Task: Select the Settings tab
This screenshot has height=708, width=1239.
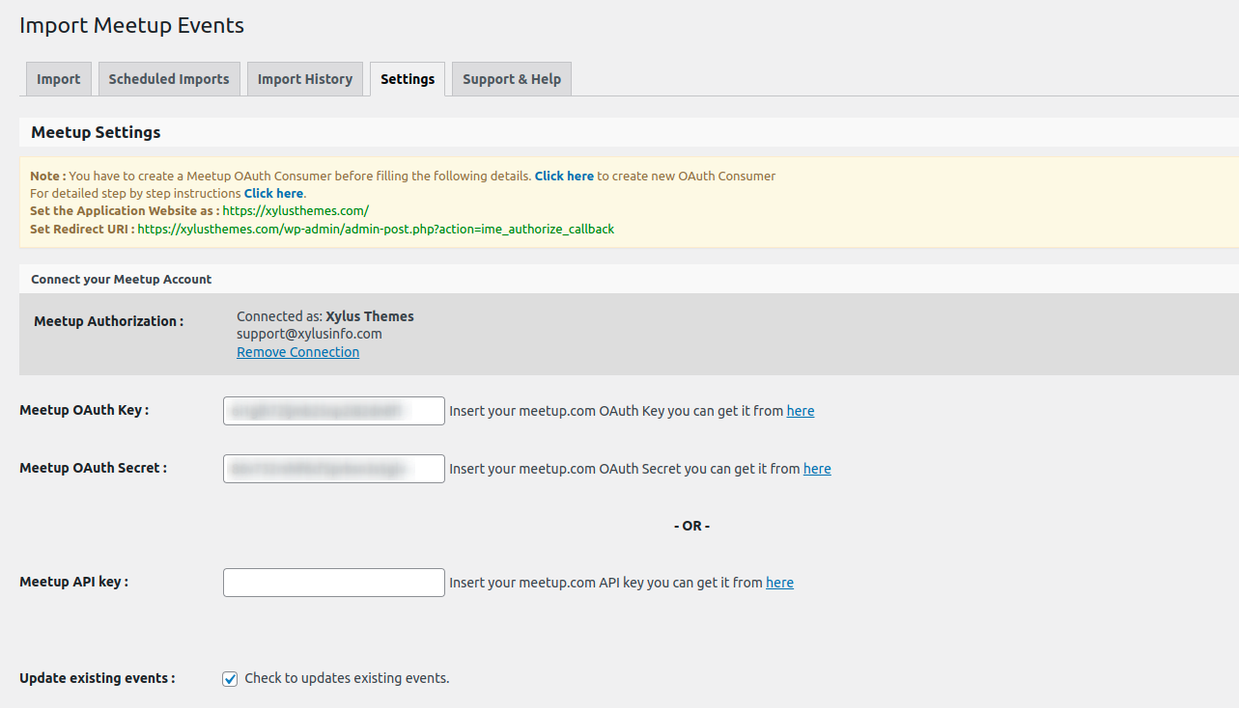Action: (407, 79)
